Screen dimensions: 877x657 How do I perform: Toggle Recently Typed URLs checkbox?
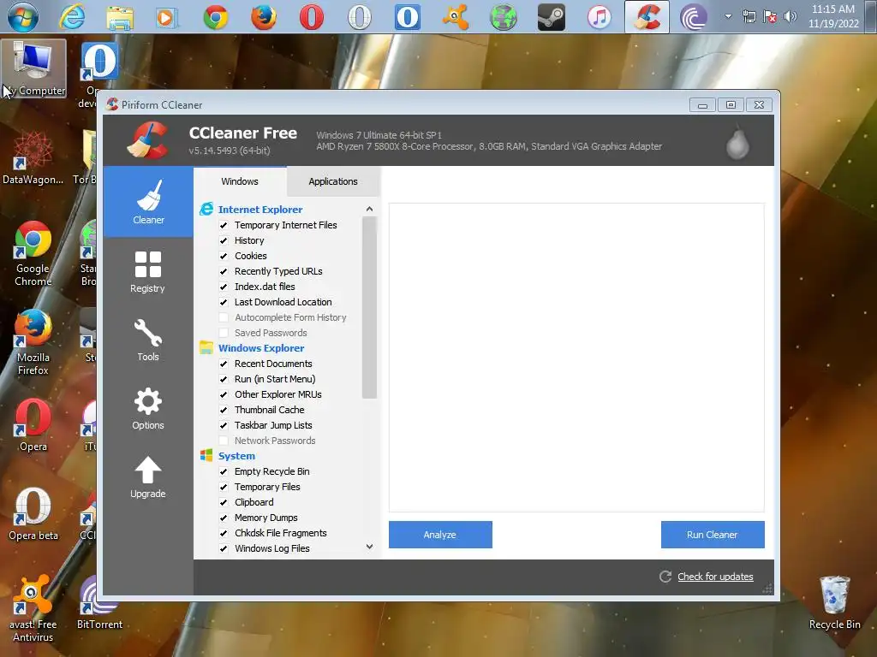click(224, 271)
